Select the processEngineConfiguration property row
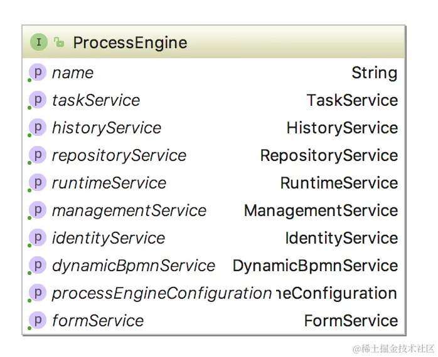This screenshot has height=357, width=438. point(162,293)
